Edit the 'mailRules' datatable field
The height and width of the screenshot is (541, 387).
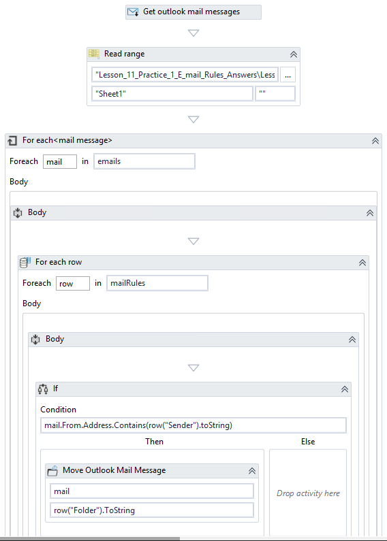[157, 283]
